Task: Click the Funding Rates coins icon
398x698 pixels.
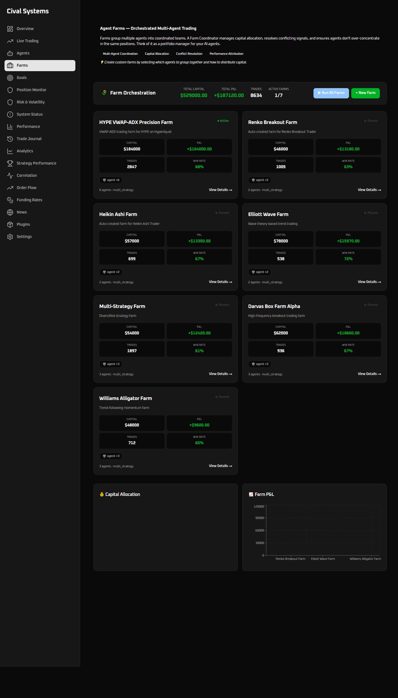Action: 10,200
